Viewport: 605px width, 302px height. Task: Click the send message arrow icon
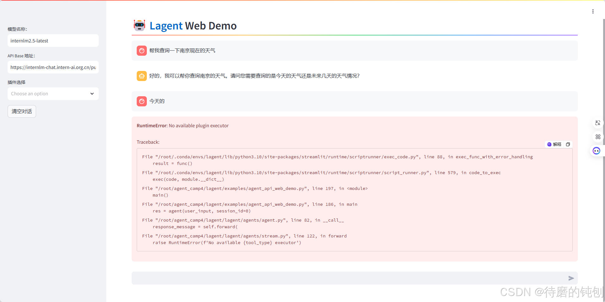pos(571,278)
